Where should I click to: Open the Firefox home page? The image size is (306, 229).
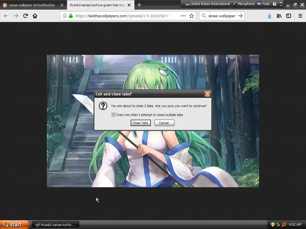pyautogui.click(x=35, y=16)
